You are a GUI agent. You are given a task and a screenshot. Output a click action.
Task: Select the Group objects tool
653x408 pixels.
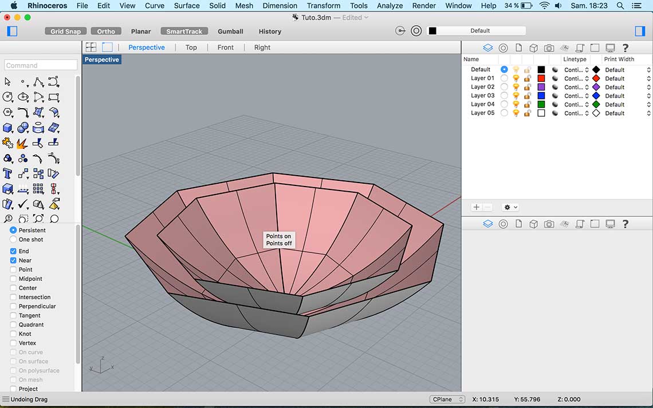pos(7,159)
